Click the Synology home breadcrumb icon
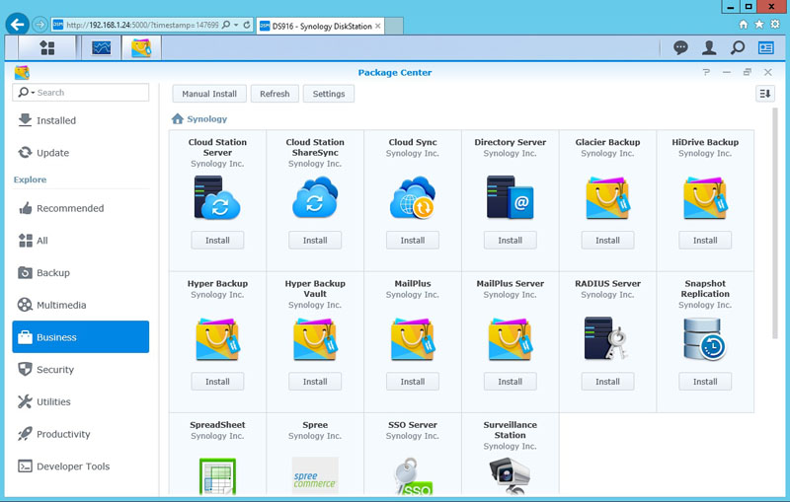This screenshot has width=790, height=502. 178,118
